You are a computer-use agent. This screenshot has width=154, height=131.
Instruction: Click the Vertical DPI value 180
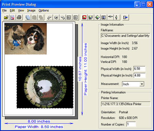pos(125,62)
